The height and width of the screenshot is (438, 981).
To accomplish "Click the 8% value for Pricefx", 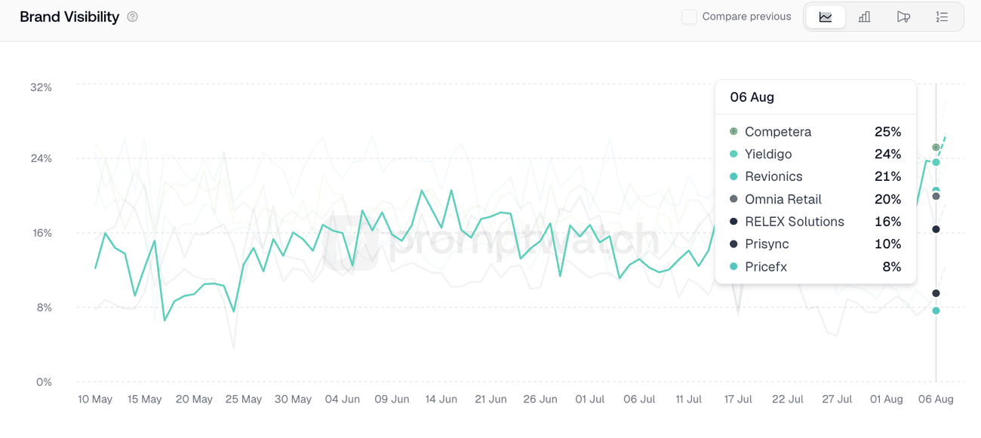I will click(x=891, y=267).
